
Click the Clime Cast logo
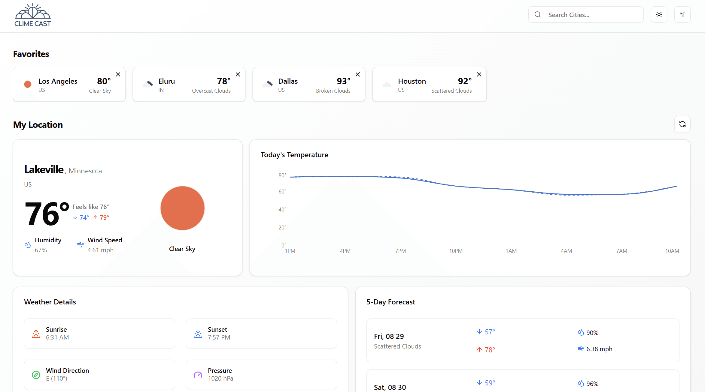pos(32,15)
